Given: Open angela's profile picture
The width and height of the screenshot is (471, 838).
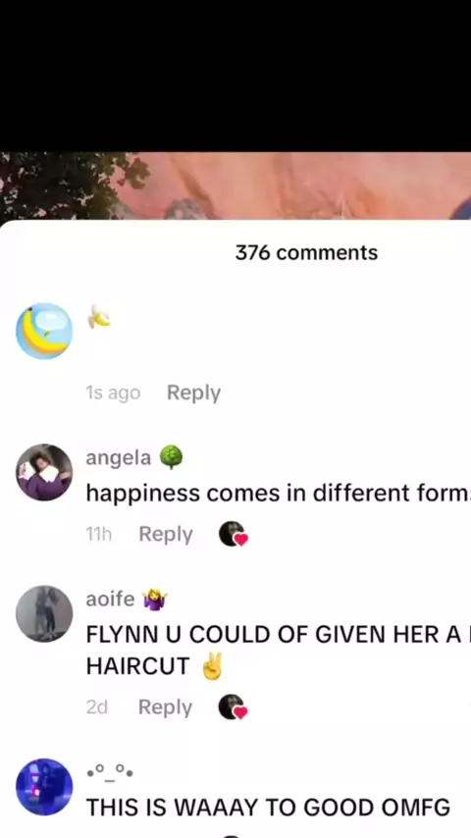Looking at the screenshot, I should point(44,472).
